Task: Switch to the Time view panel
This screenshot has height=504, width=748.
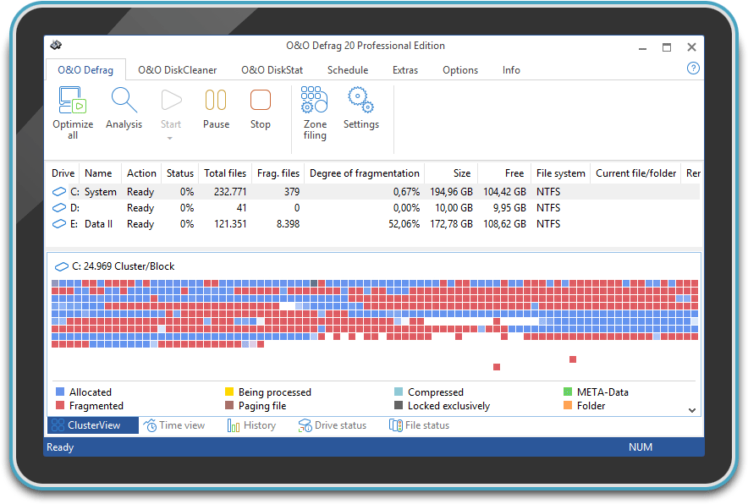Action: (175, 425)
